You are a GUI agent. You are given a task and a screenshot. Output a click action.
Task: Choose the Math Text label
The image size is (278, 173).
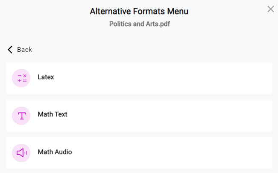[x=53, y=114]
